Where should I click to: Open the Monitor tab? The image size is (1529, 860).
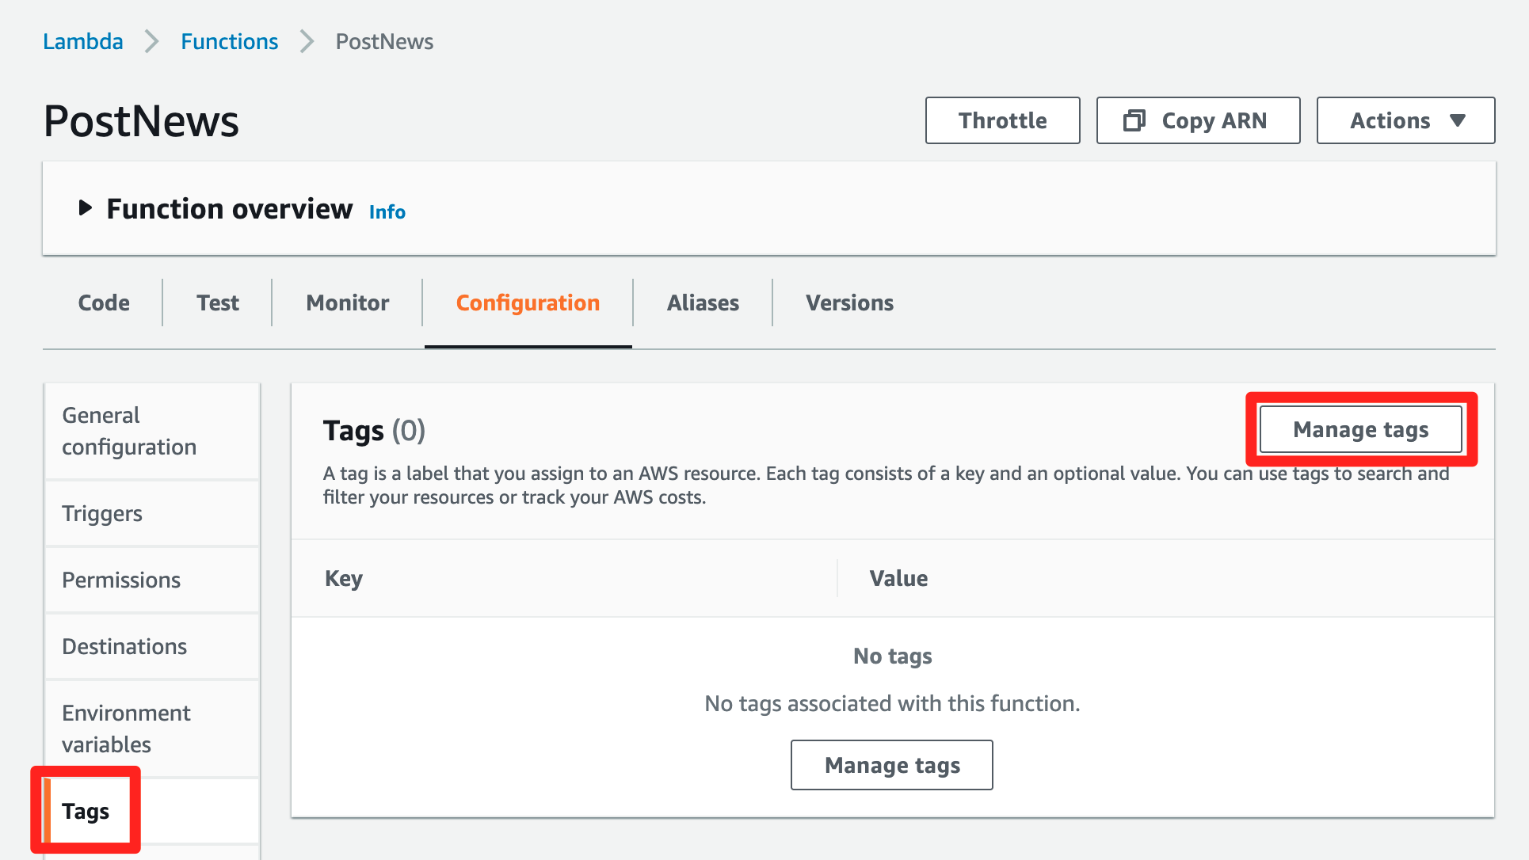click(348, 303)
